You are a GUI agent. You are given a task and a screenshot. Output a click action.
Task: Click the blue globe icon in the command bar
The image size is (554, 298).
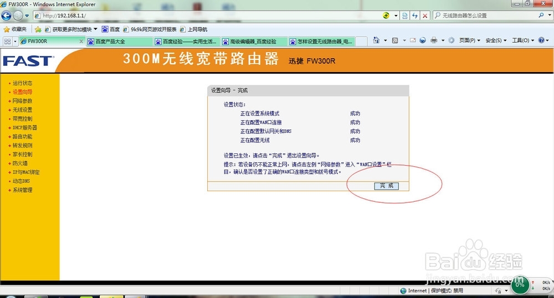[x=423, y=40]
